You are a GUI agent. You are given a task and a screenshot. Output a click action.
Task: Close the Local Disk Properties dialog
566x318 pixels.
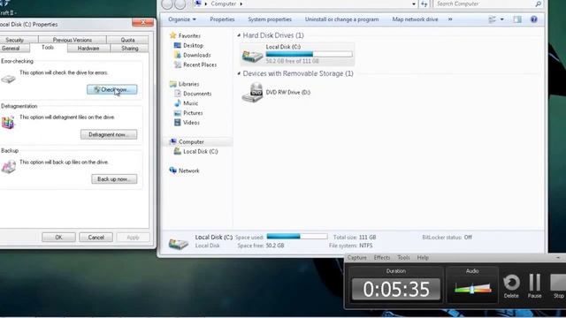click(x=143, y=22)
